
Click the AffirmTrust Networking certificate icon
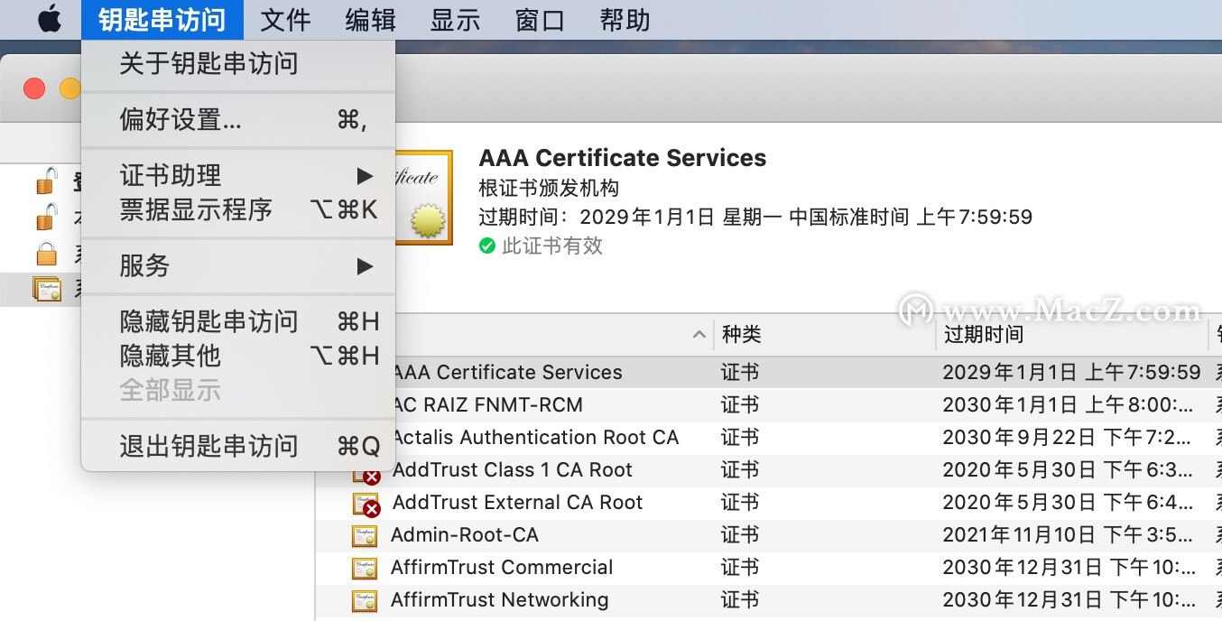coord(365,600)
